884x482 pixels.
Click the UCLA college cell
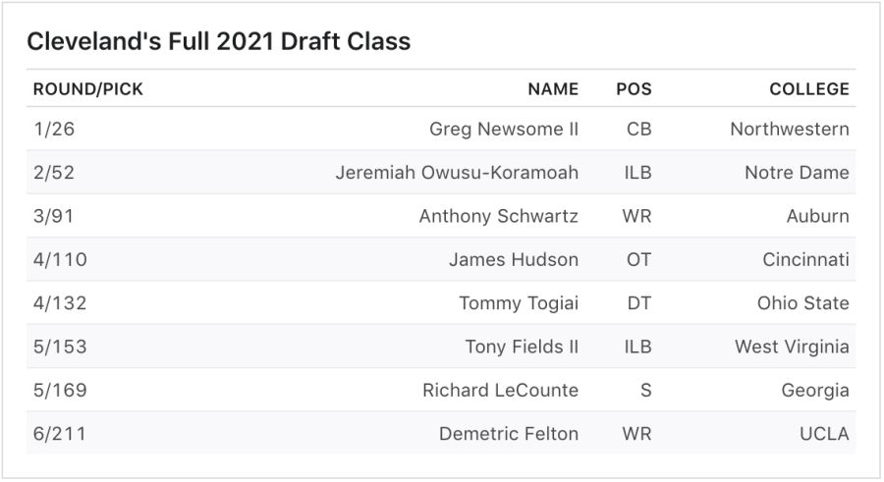pos(823,434)
